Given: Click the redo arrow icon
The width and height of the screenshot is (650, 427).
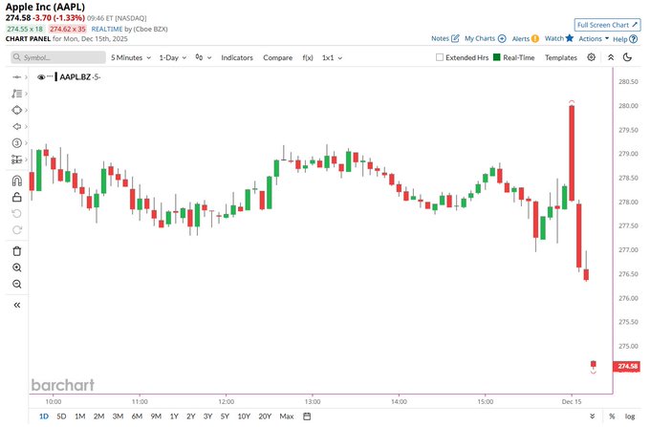Looking at the screenshot, I should coord(17,230).
